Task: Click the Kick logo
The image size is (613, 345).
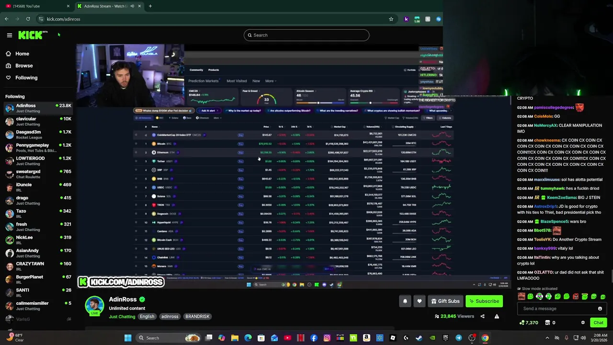Action: coord(33,35)
